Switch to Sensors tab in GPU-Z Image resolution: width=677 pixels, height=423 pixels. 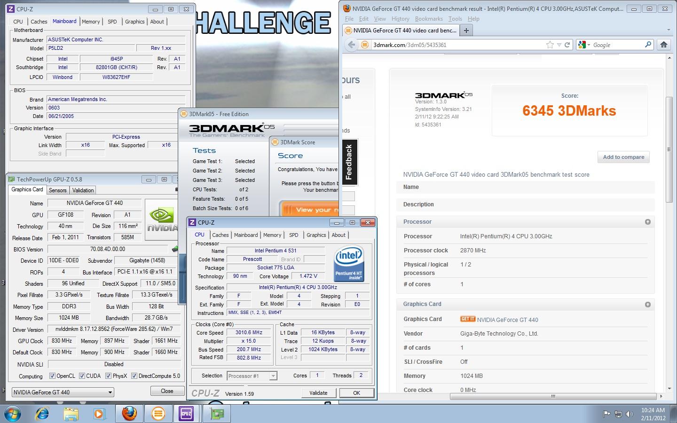click(57, 190)
